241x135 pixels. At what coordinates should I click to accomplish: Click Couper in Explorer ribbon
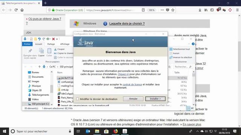[59, 49]
